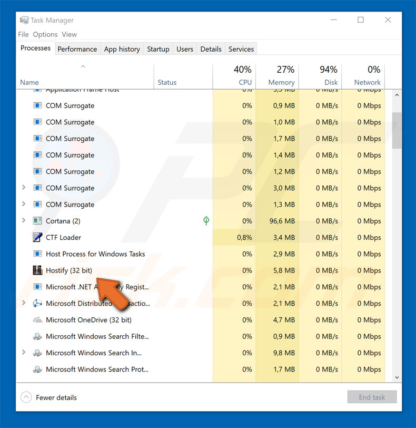
Task: Click the Cortana process icon
Action: click(37, 220)
